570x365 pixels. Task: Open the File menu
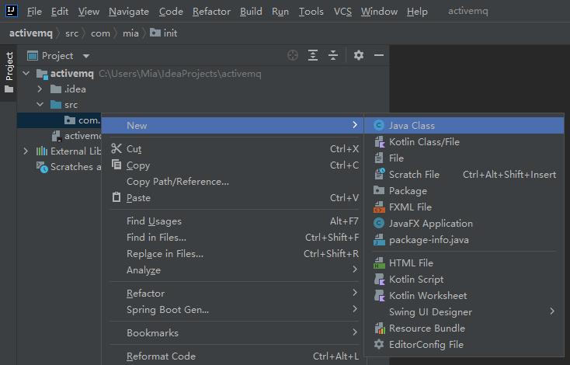(x=34, y=12)
